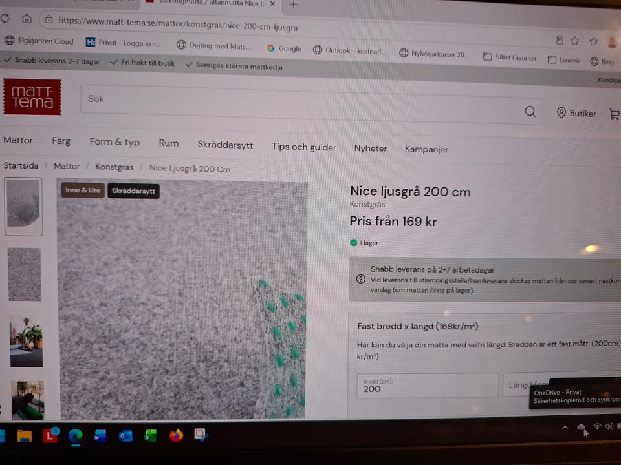Open volume speaker tray icon

[609, 426]
